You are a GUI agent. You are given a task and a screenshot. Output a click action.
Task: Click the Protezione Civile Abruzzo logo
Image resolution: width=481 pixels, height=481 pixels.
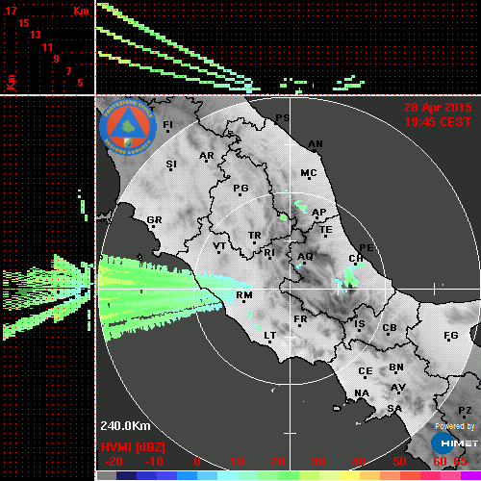128,127
